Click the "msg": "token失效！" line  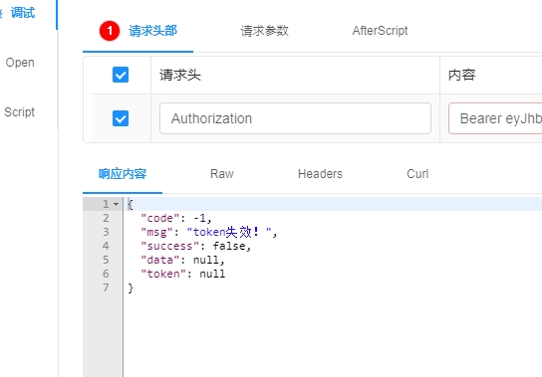(209, 232)
